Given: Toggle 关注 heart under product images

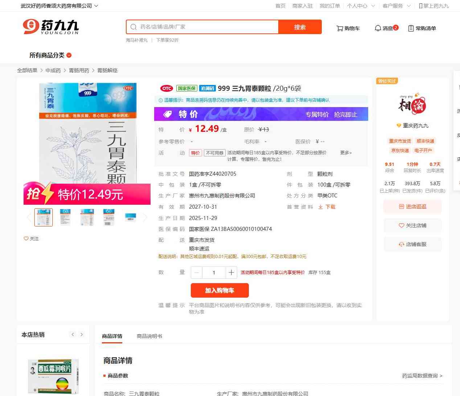Looking at the screenshot, I should pyautogui.click(x=31, y=238).
